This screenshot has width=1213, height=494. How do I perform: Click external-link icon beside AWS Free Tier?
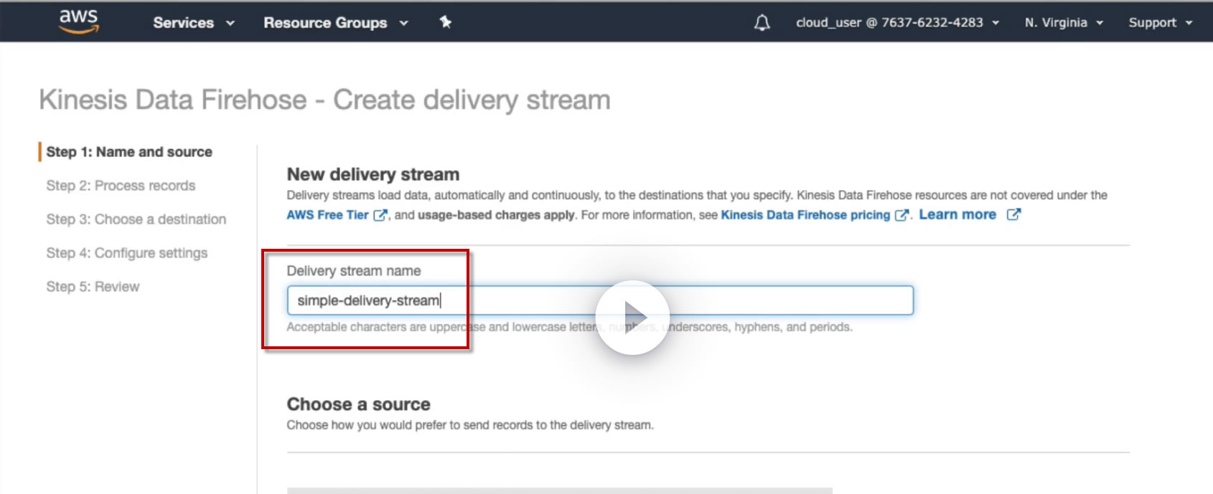pos(380,215)
